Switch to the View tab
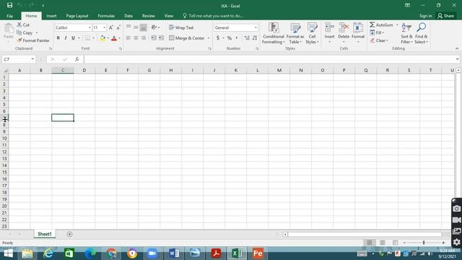462x260 pixels. (x=168, y=16)
